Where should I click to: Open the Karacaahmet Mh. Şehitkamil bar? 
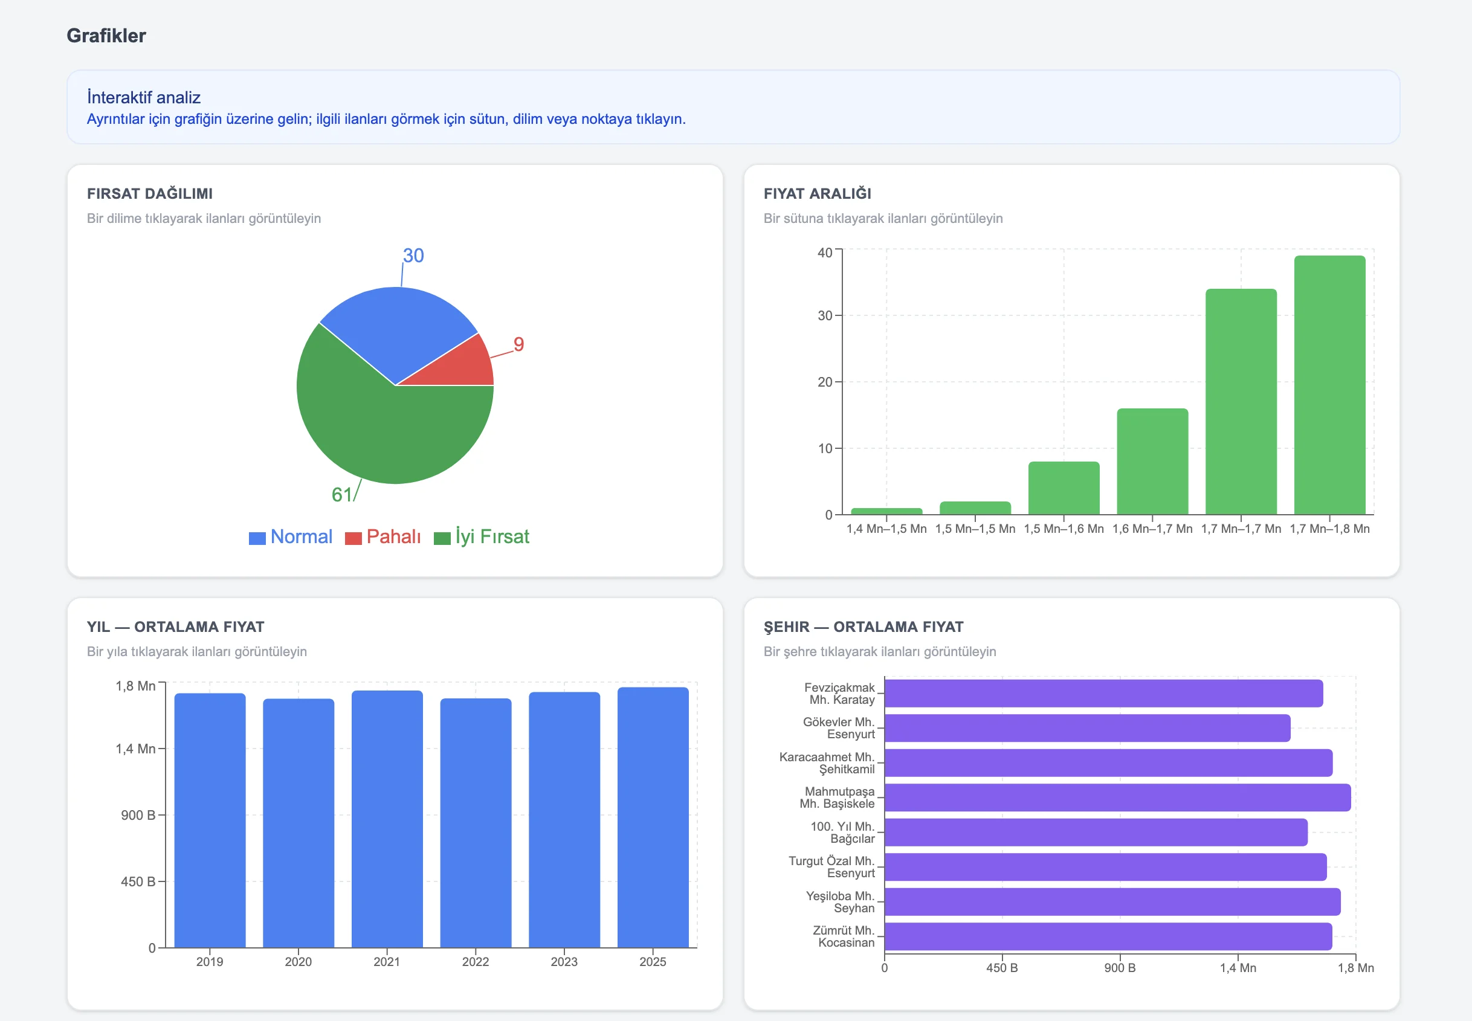(1109, 763)
